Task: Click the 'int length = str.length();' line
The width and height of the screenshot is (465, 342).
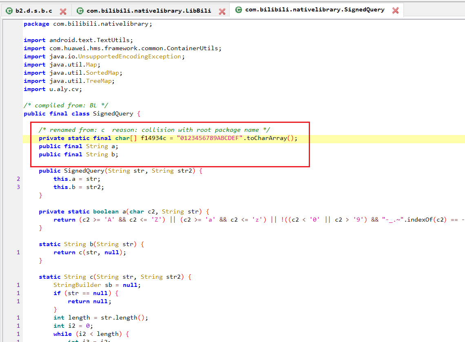Action: pos(101,318)
